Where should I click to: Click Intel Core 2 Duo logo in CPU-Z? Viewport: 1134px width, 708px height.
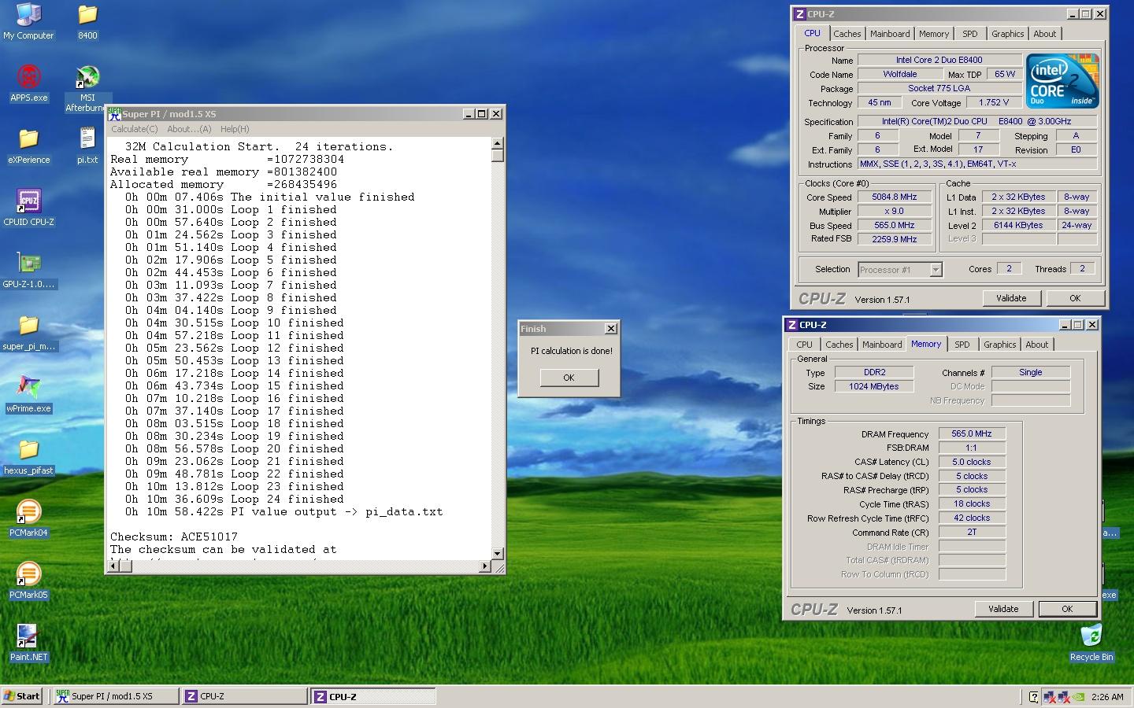tap(1062, 80)
